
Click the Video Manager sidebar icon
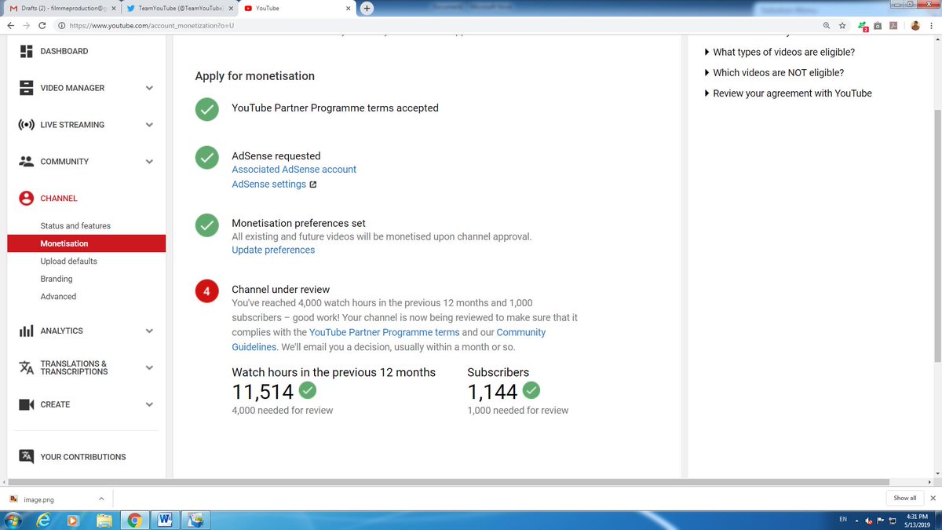point(26,88)
